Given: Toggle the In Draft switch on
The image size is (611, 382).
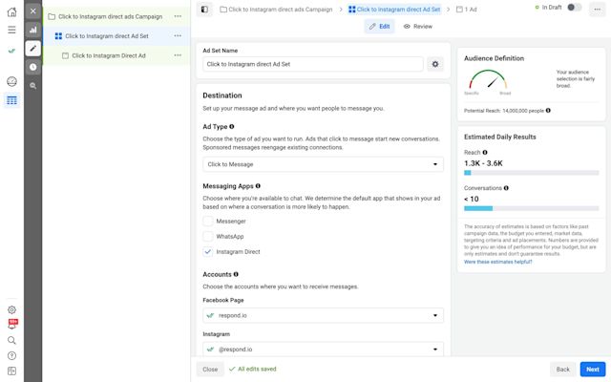Looking at the screenshot, I should tap(574, 8).
